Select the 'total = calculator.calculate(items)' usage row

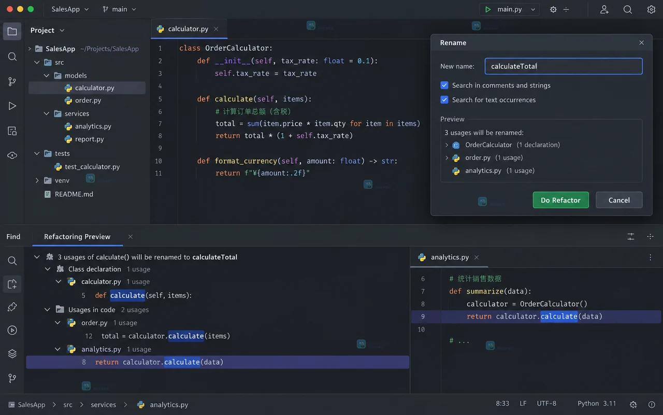coord(218,336)
